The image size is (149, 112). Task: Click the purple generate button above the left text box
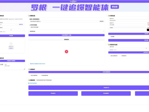[12, 61]
